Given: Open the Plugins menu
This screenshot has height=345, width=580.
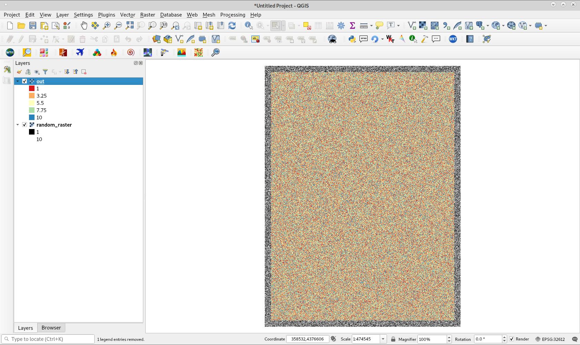Looking at the screenshot, I should click(x=106, y=15).
